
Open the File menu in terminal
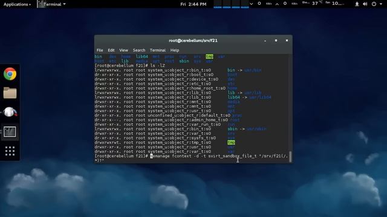click(100, 50)
